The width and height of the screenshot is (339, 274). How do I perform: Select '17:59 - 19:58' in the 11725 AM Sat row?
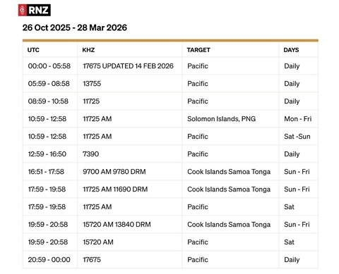click(47, 207)
